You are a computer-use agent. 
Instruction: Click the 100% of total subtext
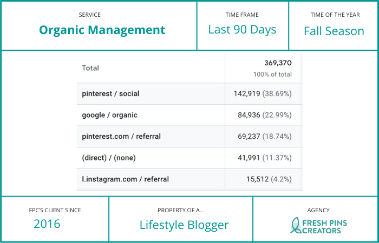coord(272,75)
